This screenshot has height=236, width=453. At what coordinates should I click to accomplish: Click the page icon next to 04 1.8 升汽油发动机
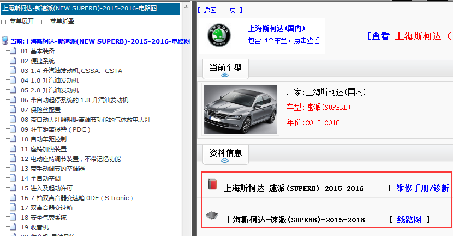click(x=13, y=80)
